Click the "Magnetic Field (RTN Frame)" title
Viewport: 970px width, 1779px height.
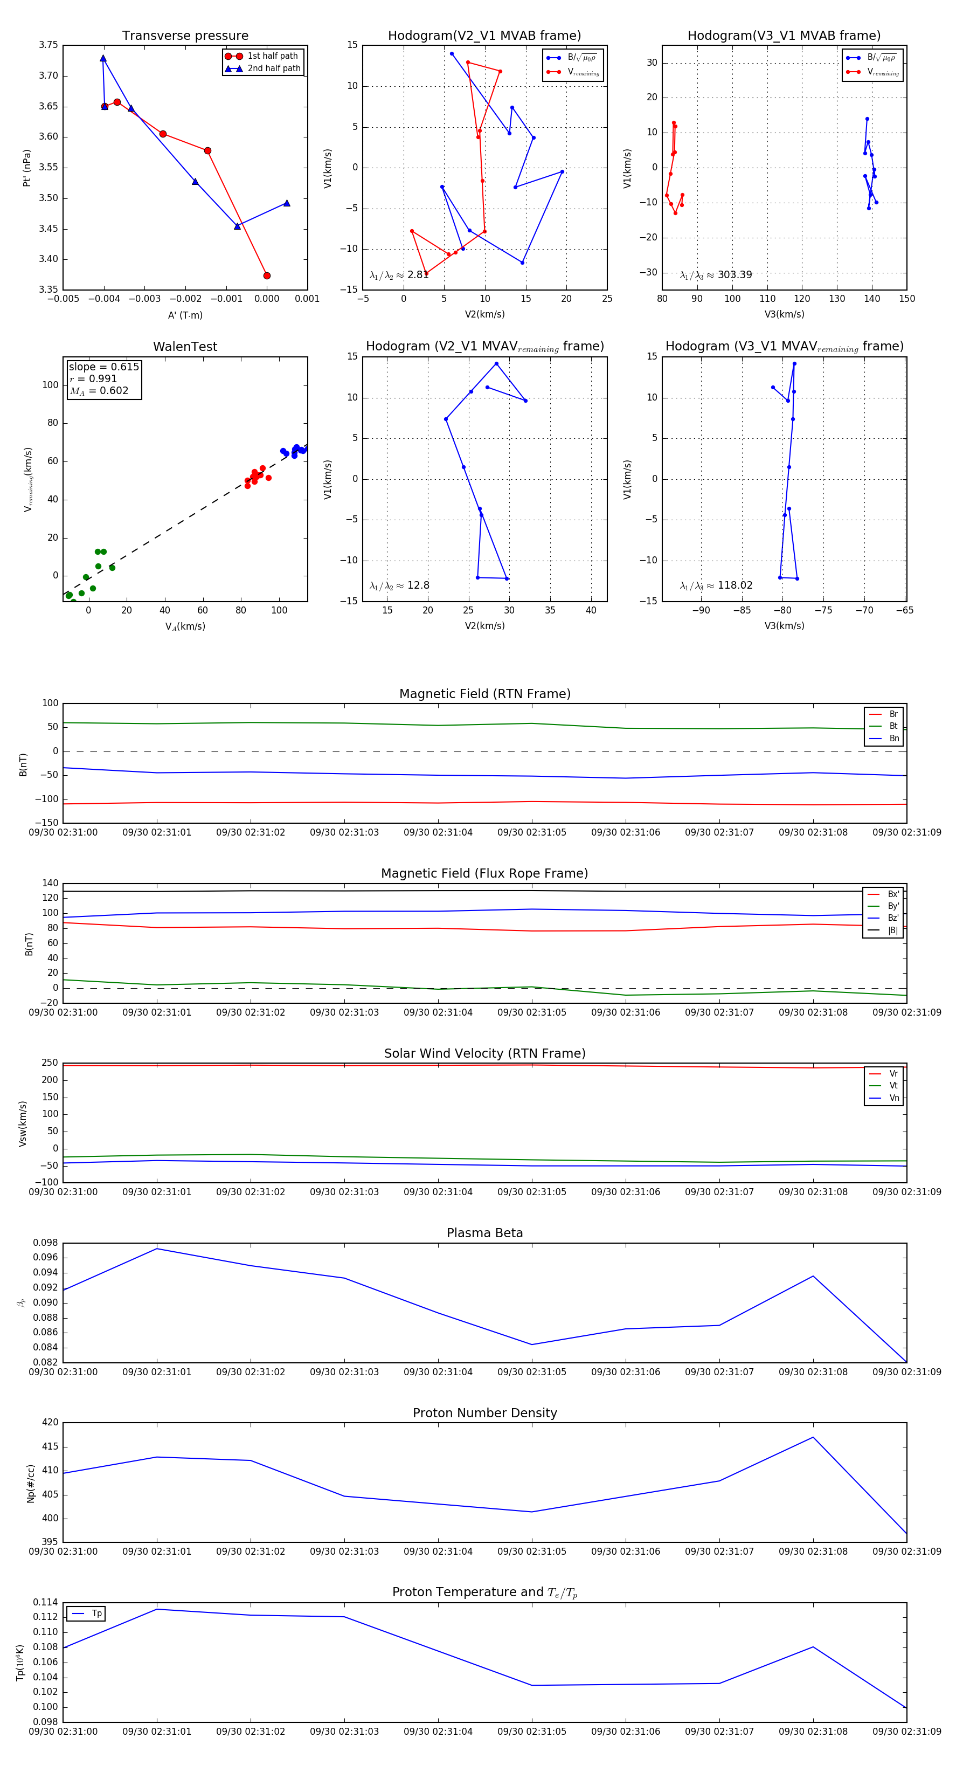pos(484,694)
